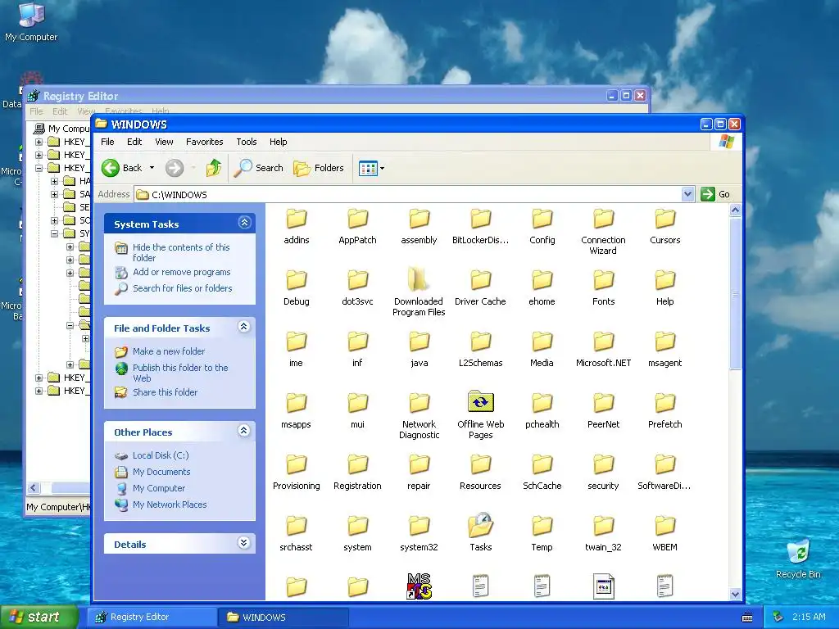Select the assembly folder icon
Screen dimensions: 839x629
coord(419,219)
